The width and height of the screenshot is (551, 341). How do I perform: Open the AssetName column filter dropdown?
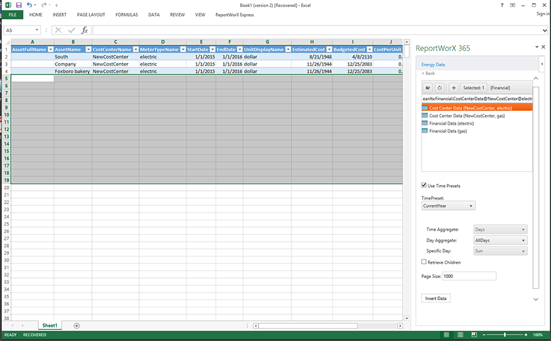coord(87,49)
